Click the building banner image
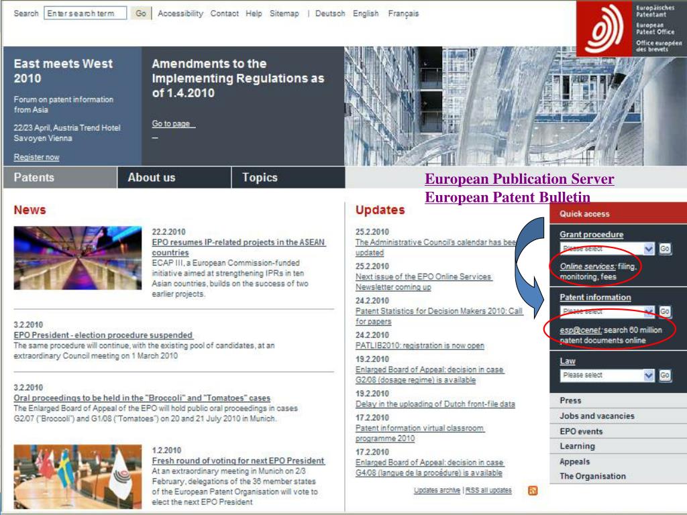The height and width of the screenshot is (515, 687). 515,107
